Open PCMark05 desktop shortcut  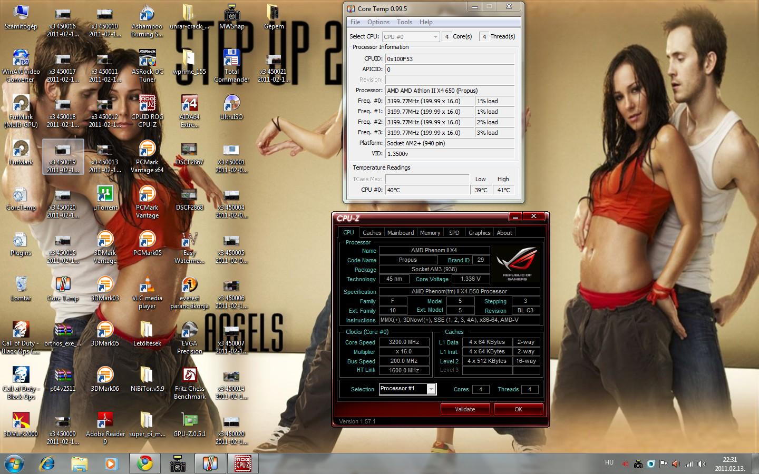coord(147,243)
